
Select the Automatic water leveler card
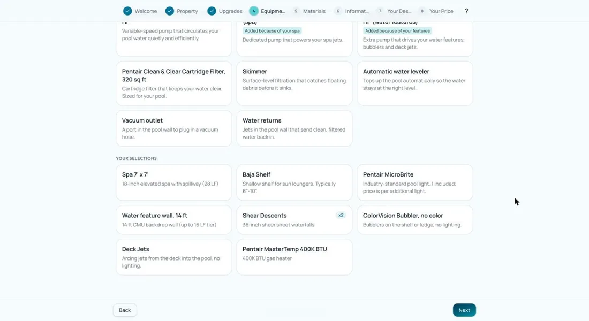coord(415,83)
